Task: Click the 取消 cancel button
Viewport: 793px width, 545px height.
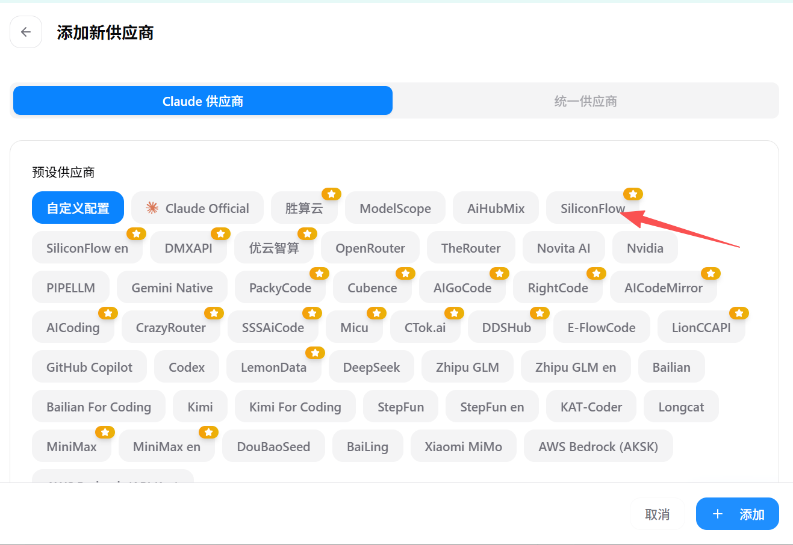Action: 657,514
